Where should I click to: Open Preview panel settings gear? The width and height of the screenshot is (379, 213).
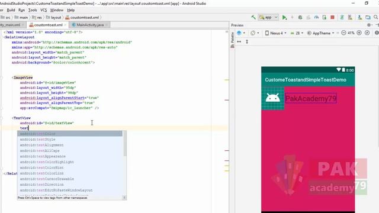369,25
